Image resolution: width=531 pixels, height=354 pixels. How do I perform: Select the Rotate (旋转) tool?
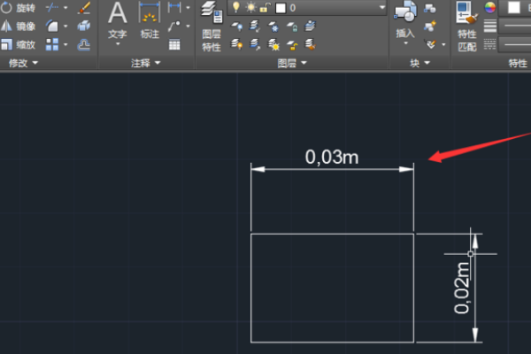click(x=18, y=8)
